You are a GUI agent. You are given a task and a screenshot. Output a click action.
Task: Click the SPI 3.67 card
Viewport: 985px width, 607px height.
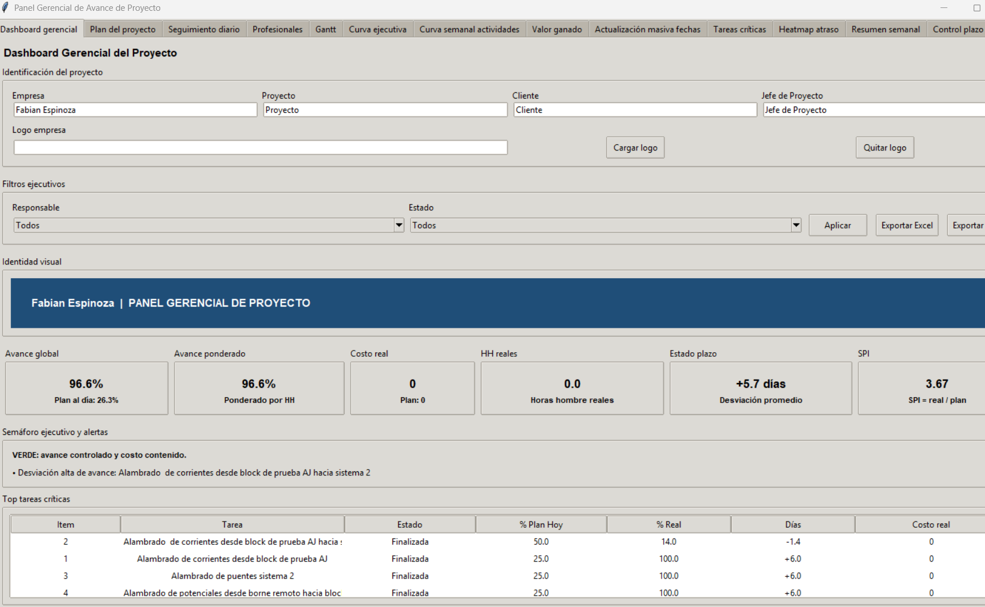point(921,388)
